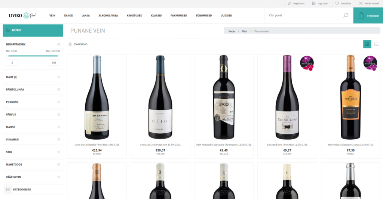383x199 pixels.
Task: Click the sort order icon beside Positsioon
Action: click(69, 44)
